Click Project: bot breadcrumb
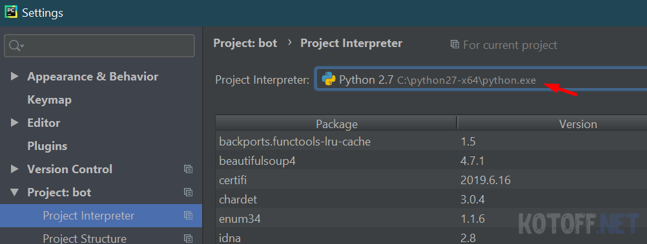Screen dimensions: 647x244 point(245,43)
